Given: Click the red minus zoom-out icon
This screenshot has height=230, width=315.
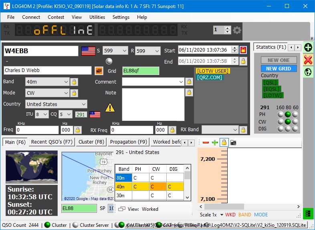Looking at the screenshot, I should pos(206,142).
